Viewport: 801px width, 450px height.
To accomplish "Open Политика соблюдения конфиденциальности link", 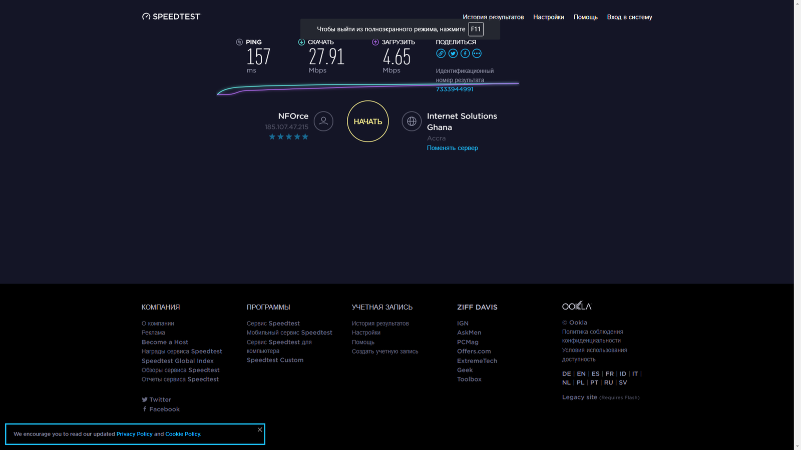I will click(x=592, y=336).
